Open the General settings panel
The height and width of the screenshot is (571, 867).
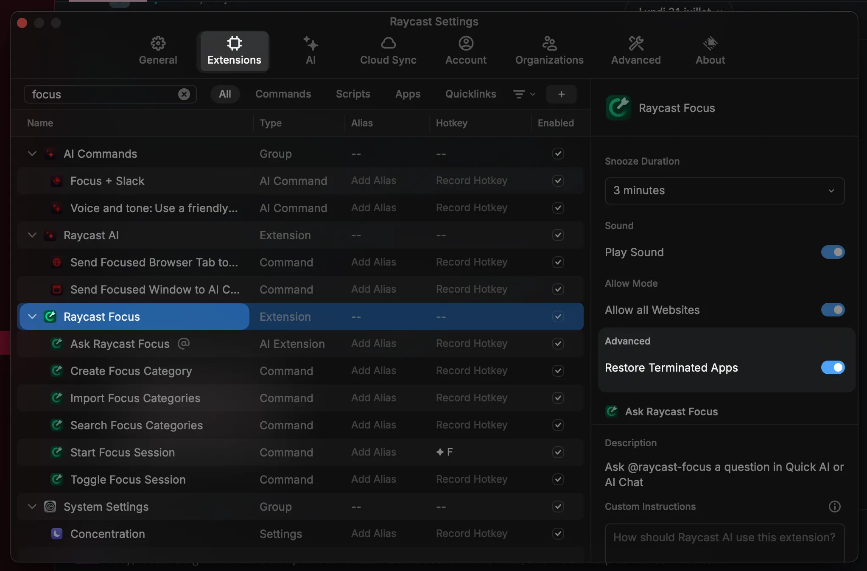pos(157,50)
